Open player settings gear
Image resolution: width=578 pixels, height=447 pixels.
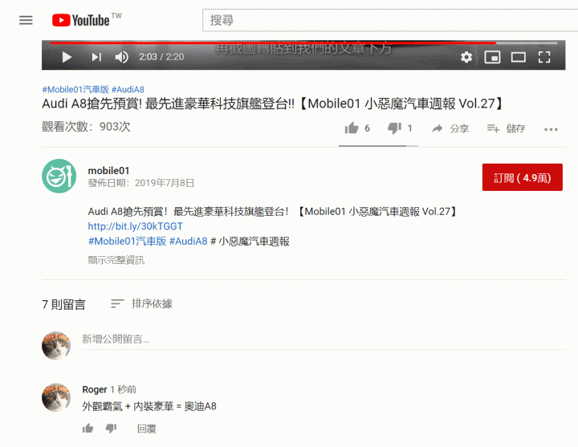point(466,57)
